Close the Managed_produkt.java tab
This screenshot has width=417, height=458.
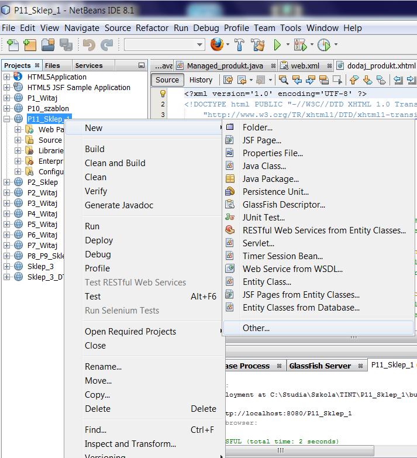pos(273,66)
